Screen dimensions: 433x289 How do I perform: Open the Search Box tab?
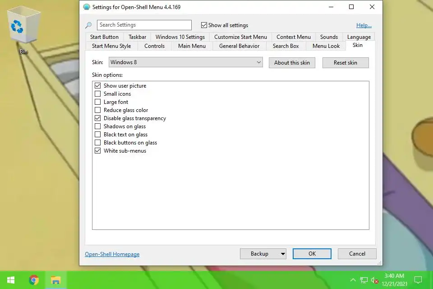286,46
